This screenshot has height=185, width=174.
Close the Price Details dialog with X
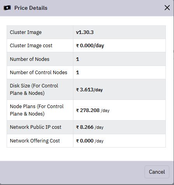167,8
